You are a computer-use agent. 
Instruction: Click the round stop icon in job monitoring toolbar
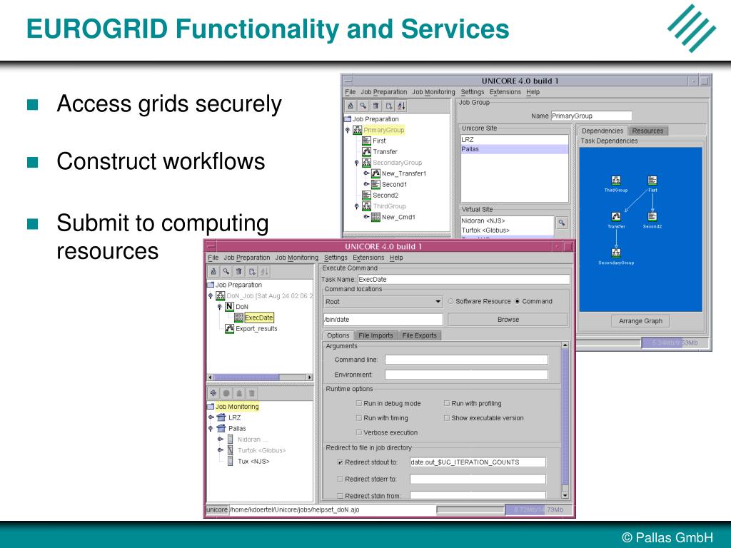226,393
